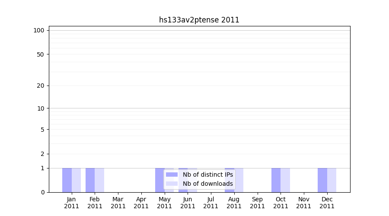Screen dimensions: 389x216
Task: Click the January distinct IPs bar
Action: coord(67,180)
